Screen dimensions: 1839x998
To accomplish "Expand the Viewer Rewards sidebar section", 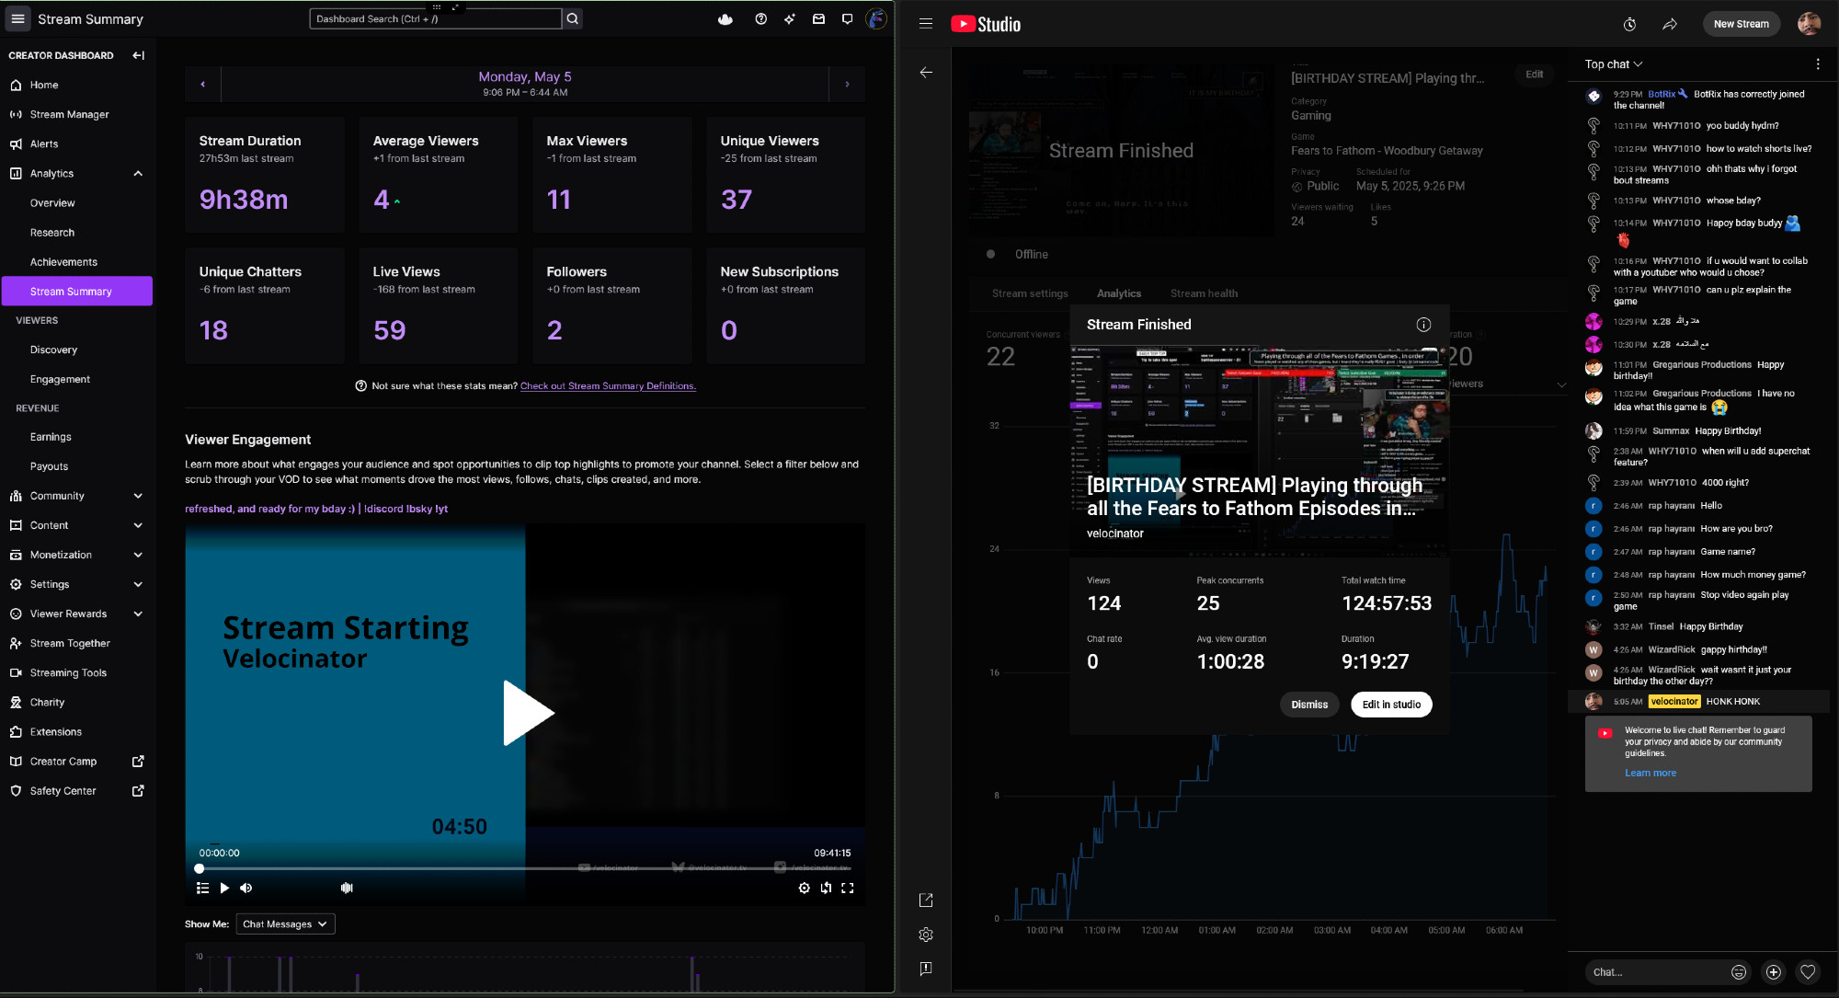I will tap(138, 614).
